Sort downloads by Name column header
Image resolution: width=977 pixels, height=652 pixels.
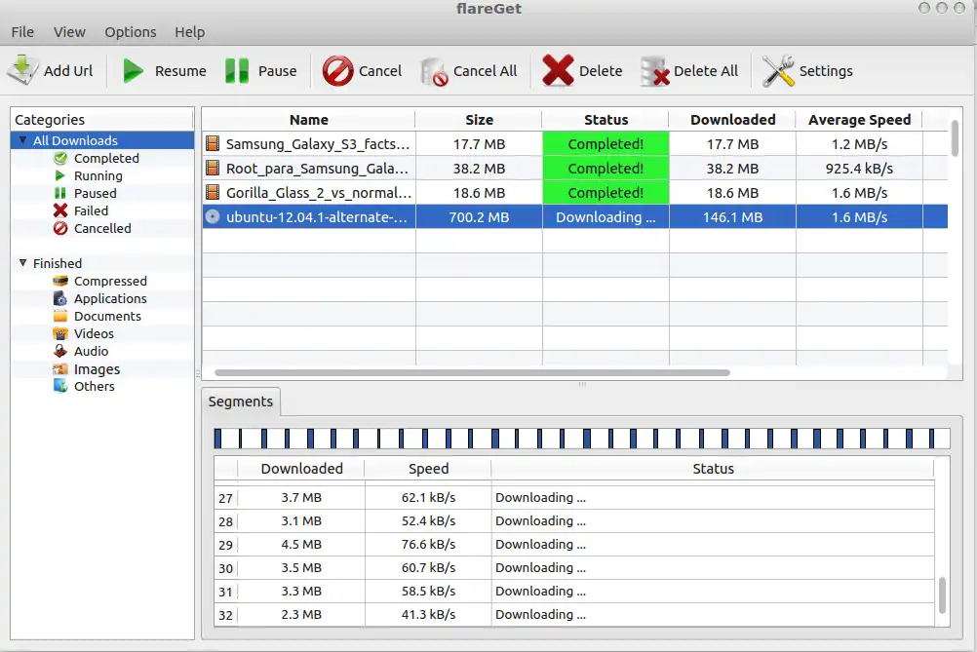tap(309, 120)
